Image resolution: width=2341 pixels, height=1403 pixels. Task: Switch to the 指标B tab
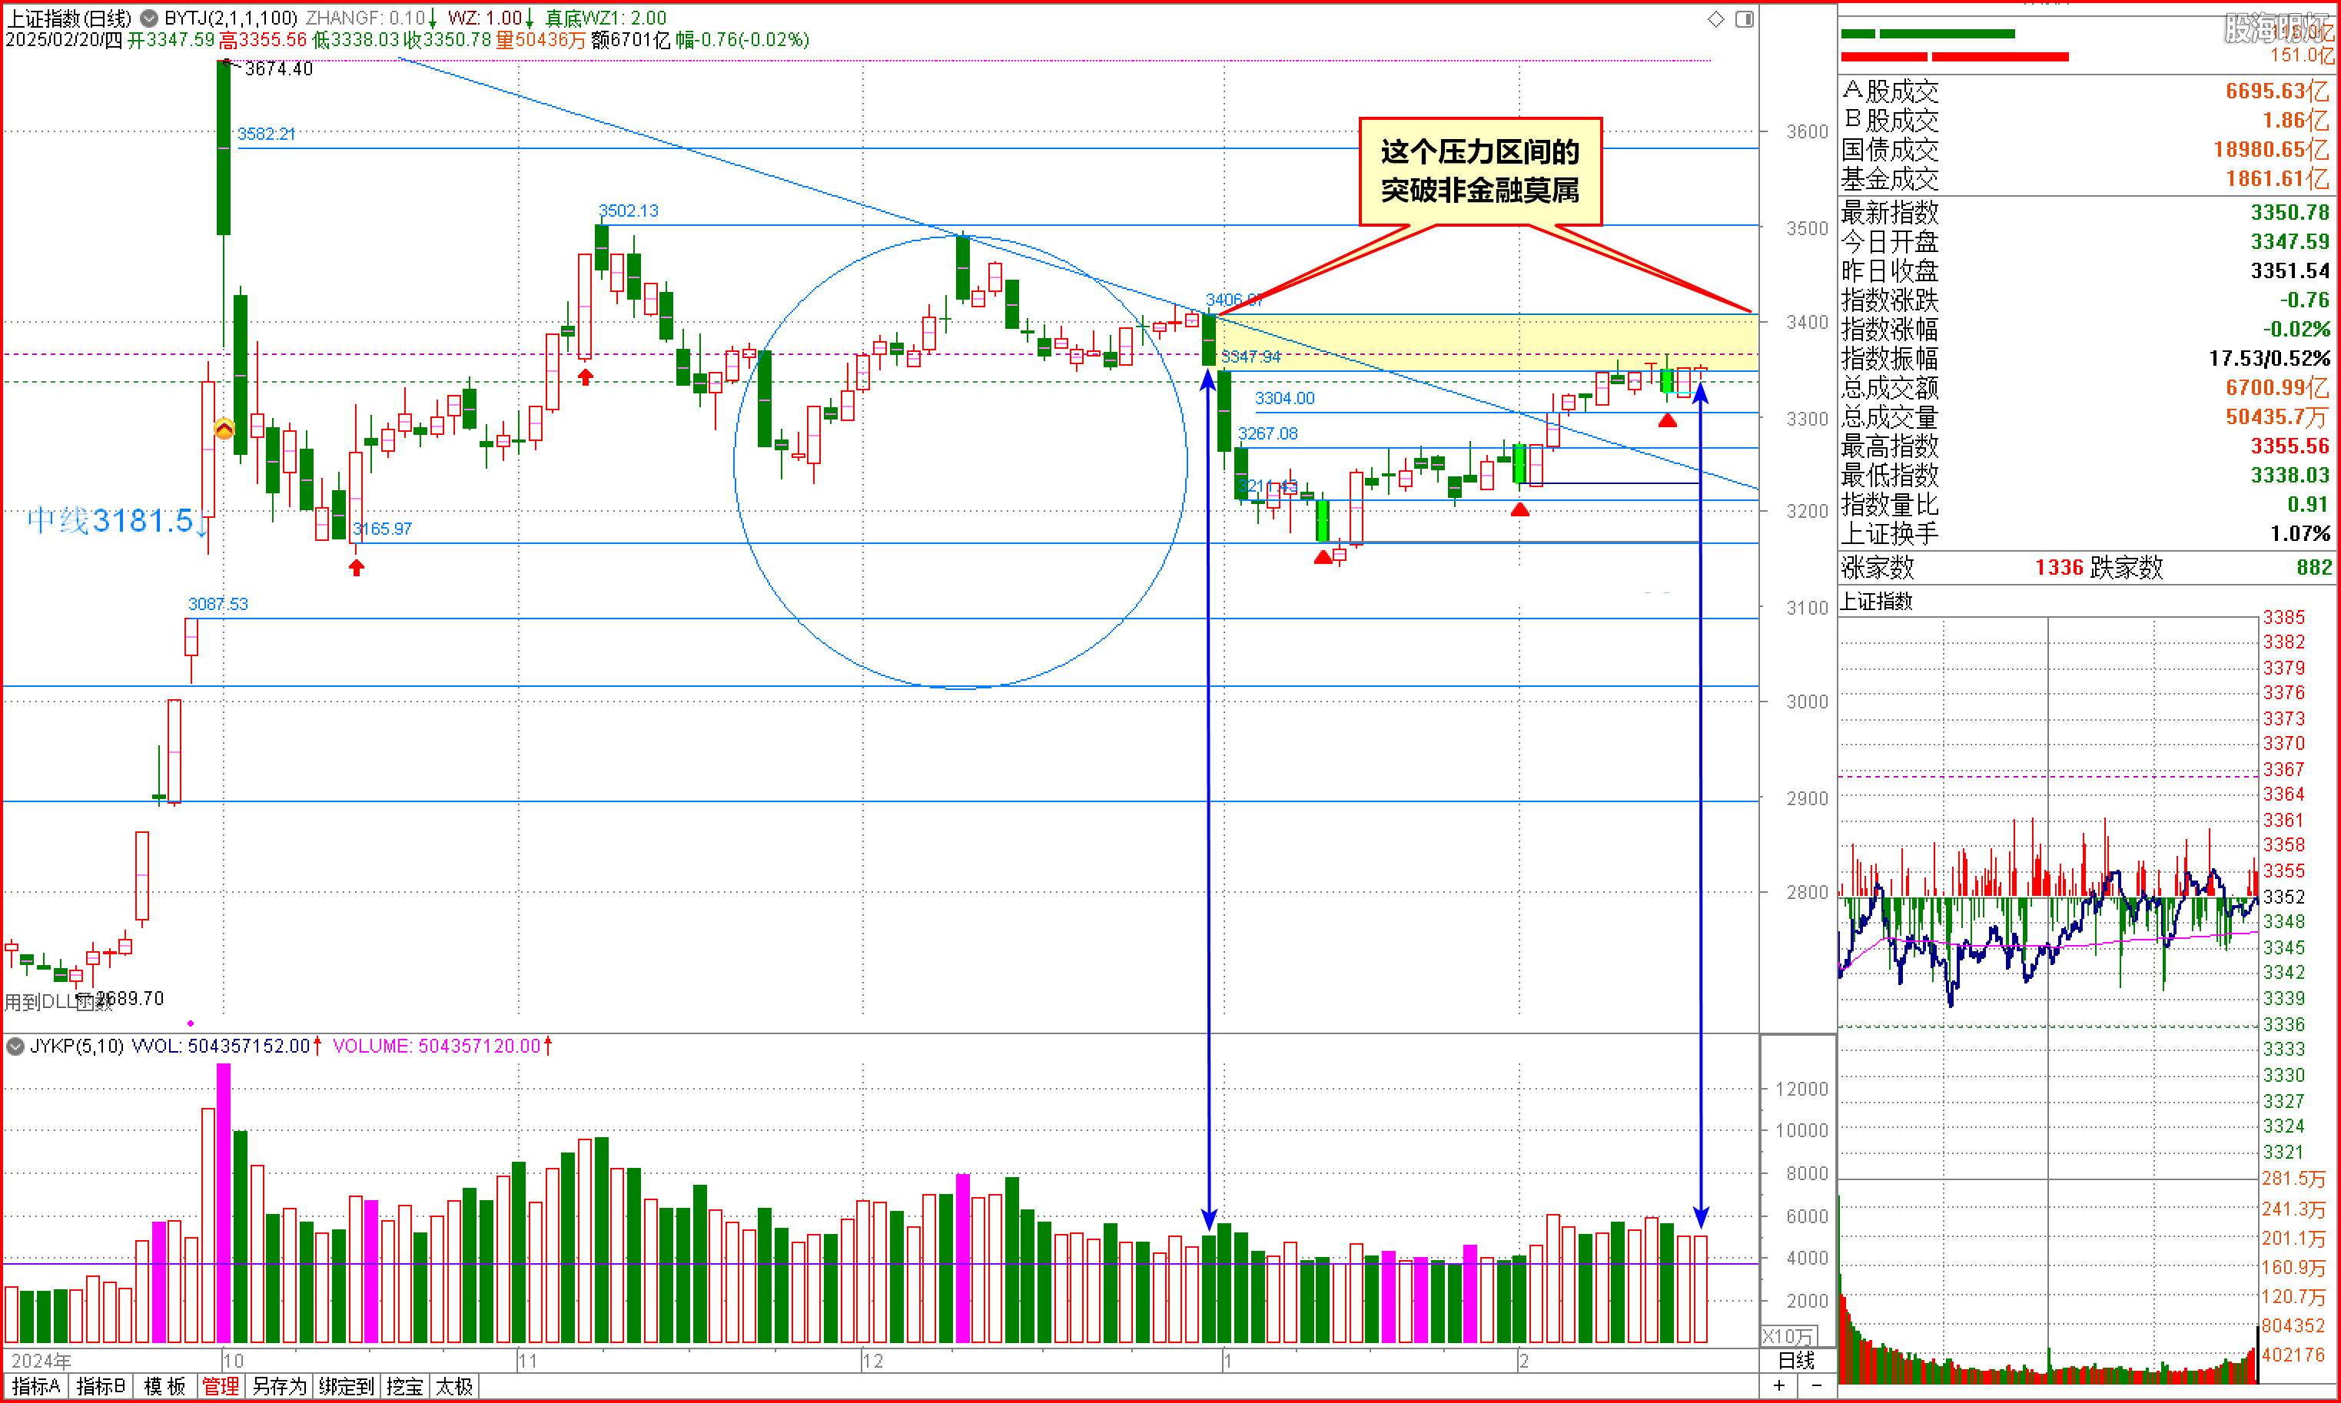[101, 1386]
